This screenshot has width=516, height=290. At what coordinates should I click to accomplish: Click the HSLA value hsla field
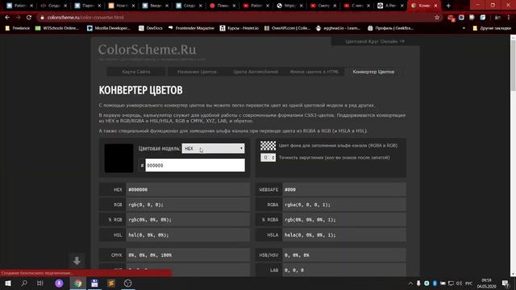344,235
